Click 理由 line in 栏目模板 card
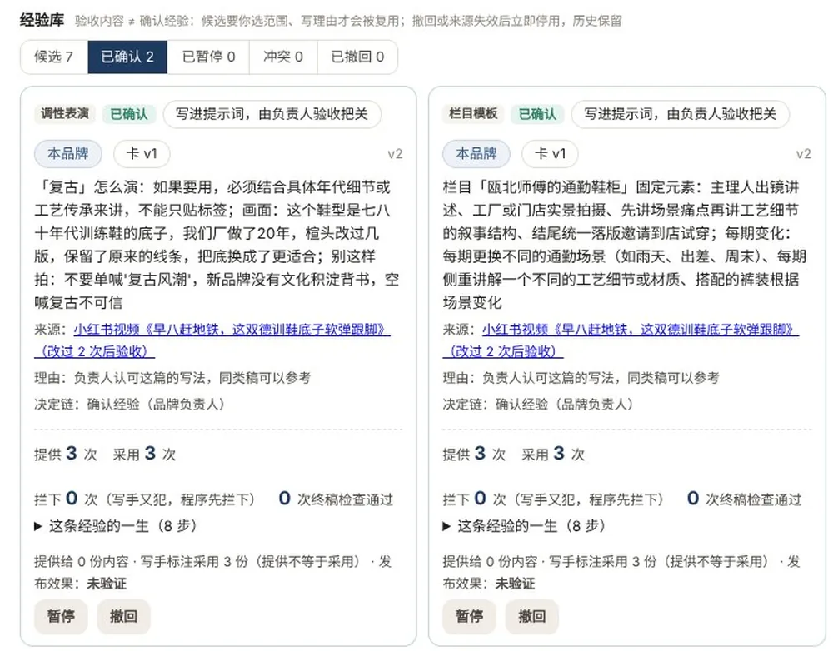The width and height of the screenshot is (833, 651). point(581,378)
